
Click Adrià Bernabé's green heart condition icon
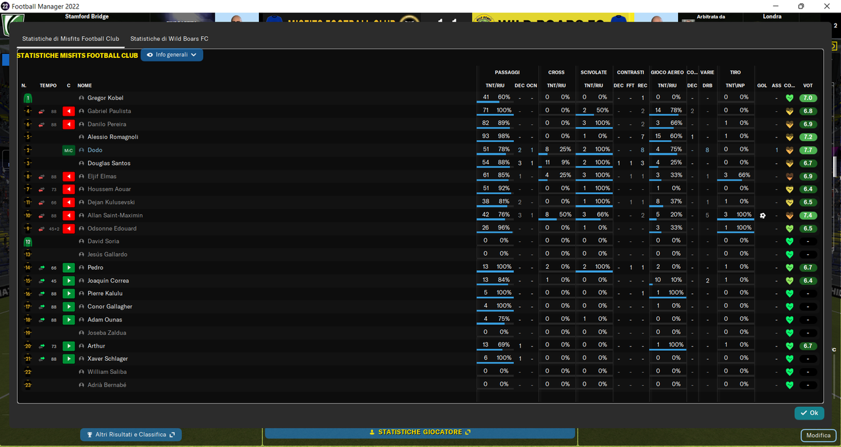[x=789, y=385]
